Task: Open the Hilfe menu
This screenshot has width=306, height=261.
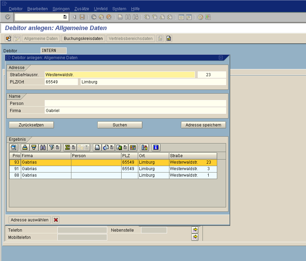Action: tap(135, 9)
